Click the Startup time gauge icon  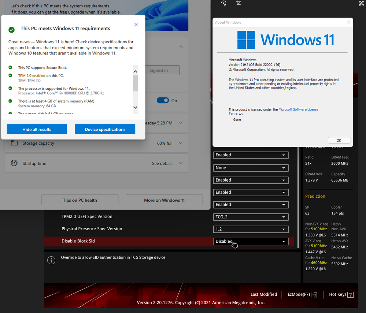click(14, 163)
